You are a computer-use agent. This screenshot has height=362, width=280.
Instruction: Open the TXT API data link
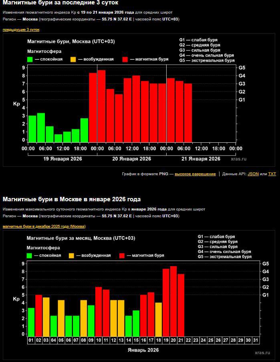[x=272, y=174]
